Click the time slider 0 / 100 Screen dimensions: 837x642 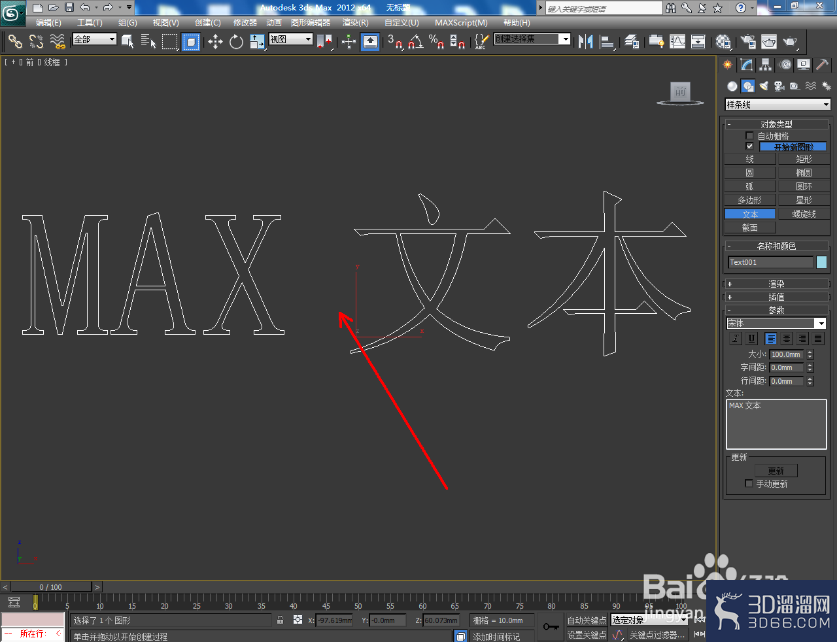51,587
